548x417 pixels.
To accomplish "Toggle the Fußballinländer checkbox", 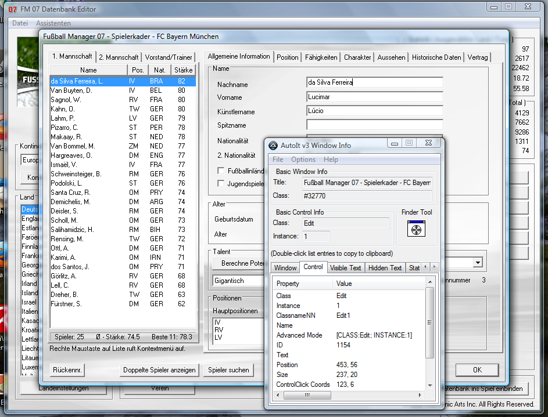I will tap(221, 171).
